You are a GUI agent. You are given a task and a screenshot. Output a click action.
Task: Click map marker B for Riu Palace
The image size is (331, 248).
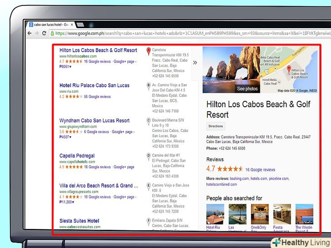[x=148, y=86]
